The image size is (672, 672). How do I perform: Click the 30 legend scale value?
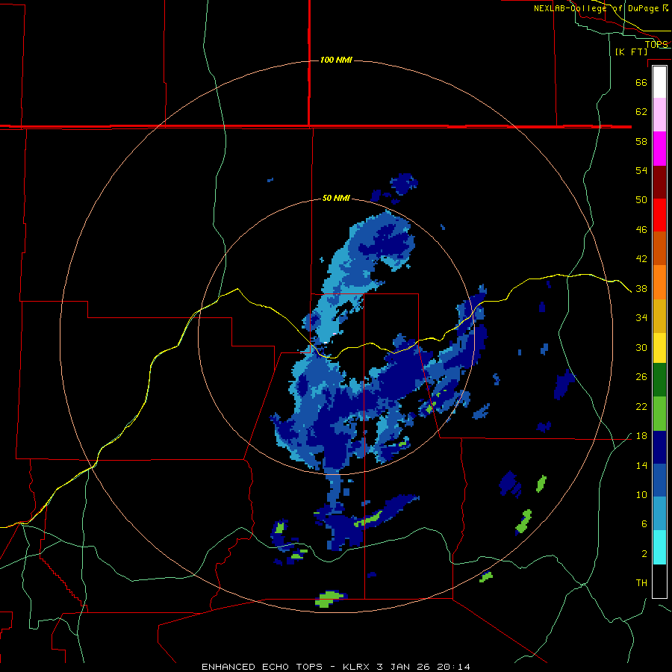coord(641,347)
